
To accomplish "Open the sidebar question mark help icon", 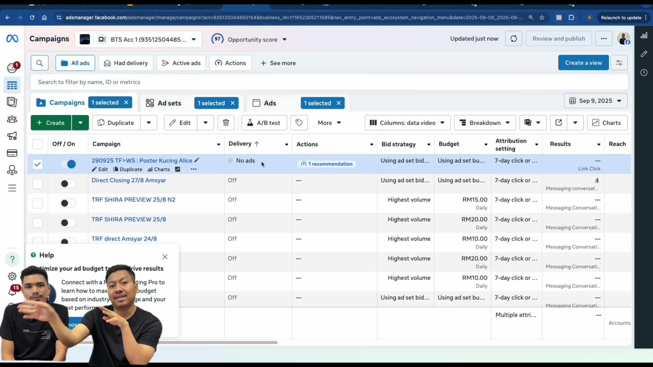I will tap(12, 260).
